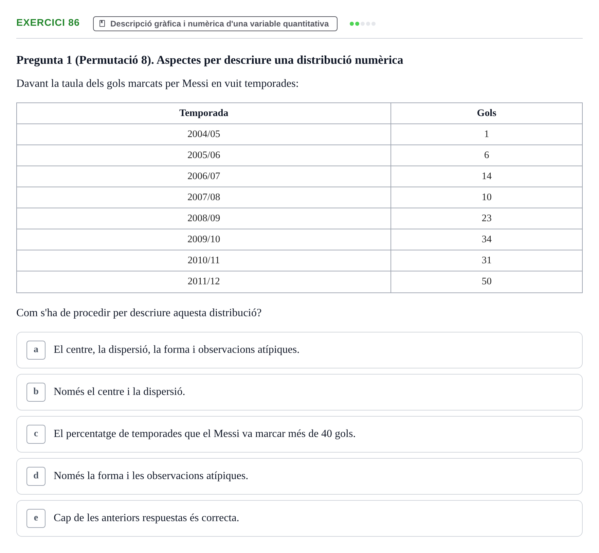Choose 'El centre, la dispersió, la forma' answer text
This screenshot has width=599, height=553.
point(177,349)
